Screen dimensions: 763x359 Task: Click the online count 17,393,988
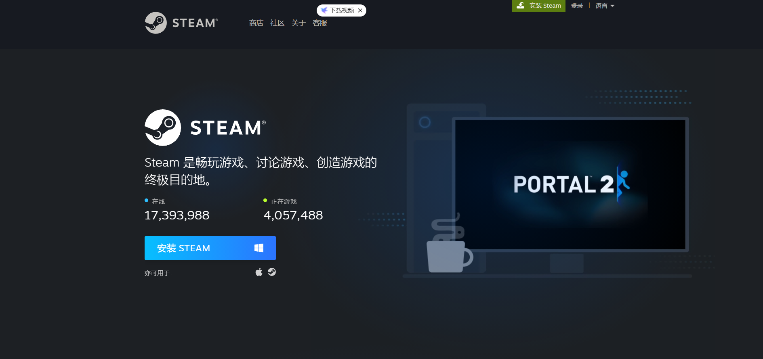click(177, 215)
